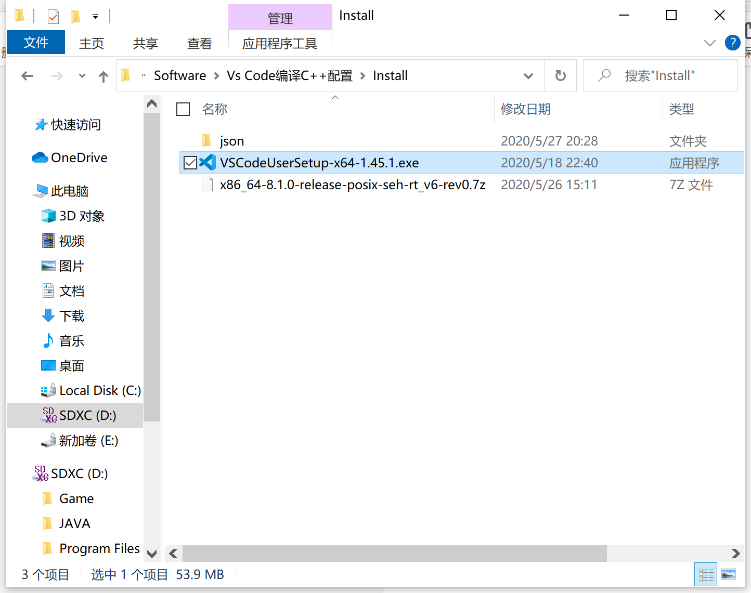Expand the chevron after Software breadcrumb
Image resolution: width=751 pixels, height=593 pixels.
pyautogui.click(x=216, y=76)
